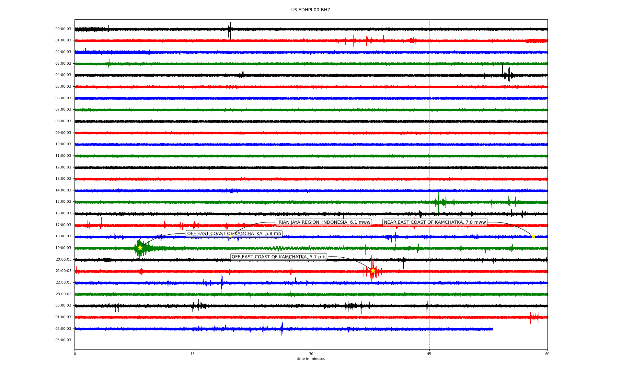Click the yellow star on the 21:00:03 trace
This screenshot has width=622, height=388.
(373, 271)
